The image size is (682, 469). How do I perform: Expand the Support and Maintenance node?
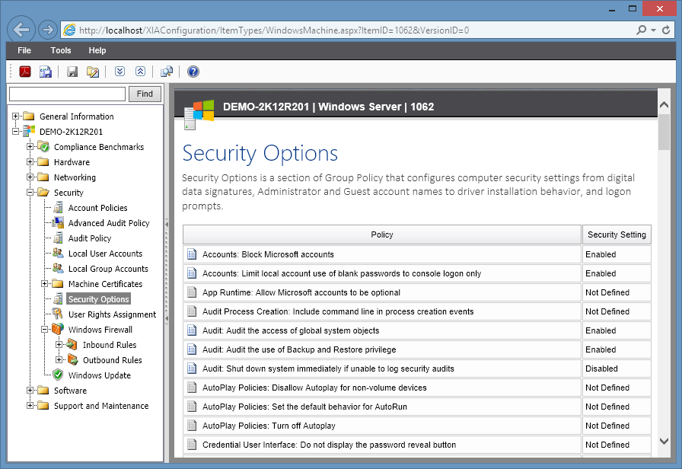click(x=30, y=406)
